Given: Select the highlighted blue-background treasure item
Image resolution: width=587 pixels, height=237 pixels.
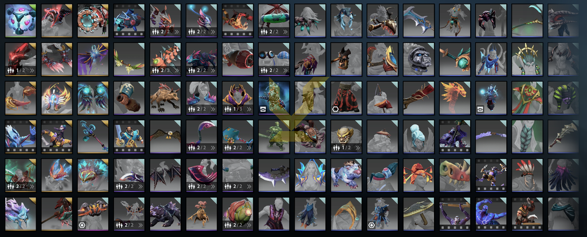Looking at the screenshot, I should (274, 98).
